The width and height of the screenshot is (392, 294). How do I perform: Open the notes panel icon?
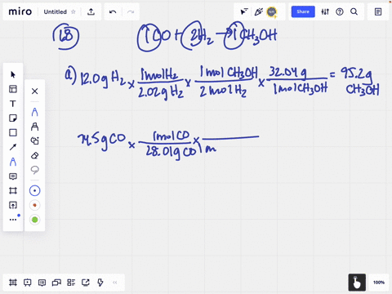378,11
